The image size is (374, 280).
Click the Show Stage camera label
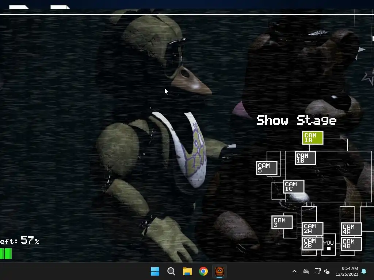(x=297, y=120)
